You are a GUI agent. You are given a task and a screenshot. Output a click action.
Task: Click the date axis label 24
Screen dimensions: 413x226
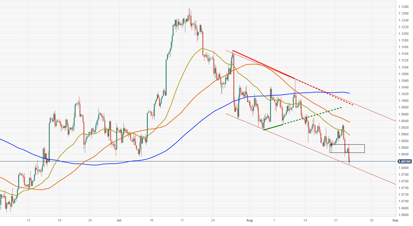213,220
